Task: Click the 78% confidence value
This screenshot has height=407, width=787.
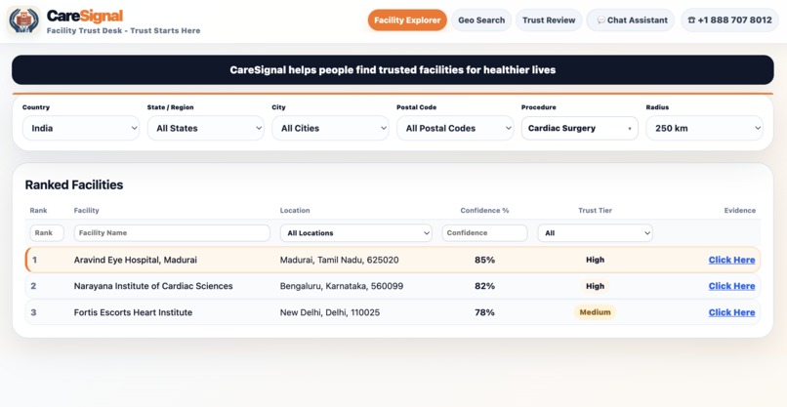Action: coord(485,312)
